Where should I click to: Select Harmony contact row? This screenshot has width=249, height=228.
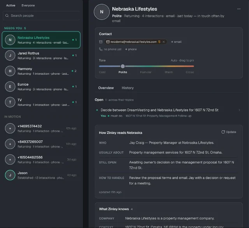tap(41, 71)
